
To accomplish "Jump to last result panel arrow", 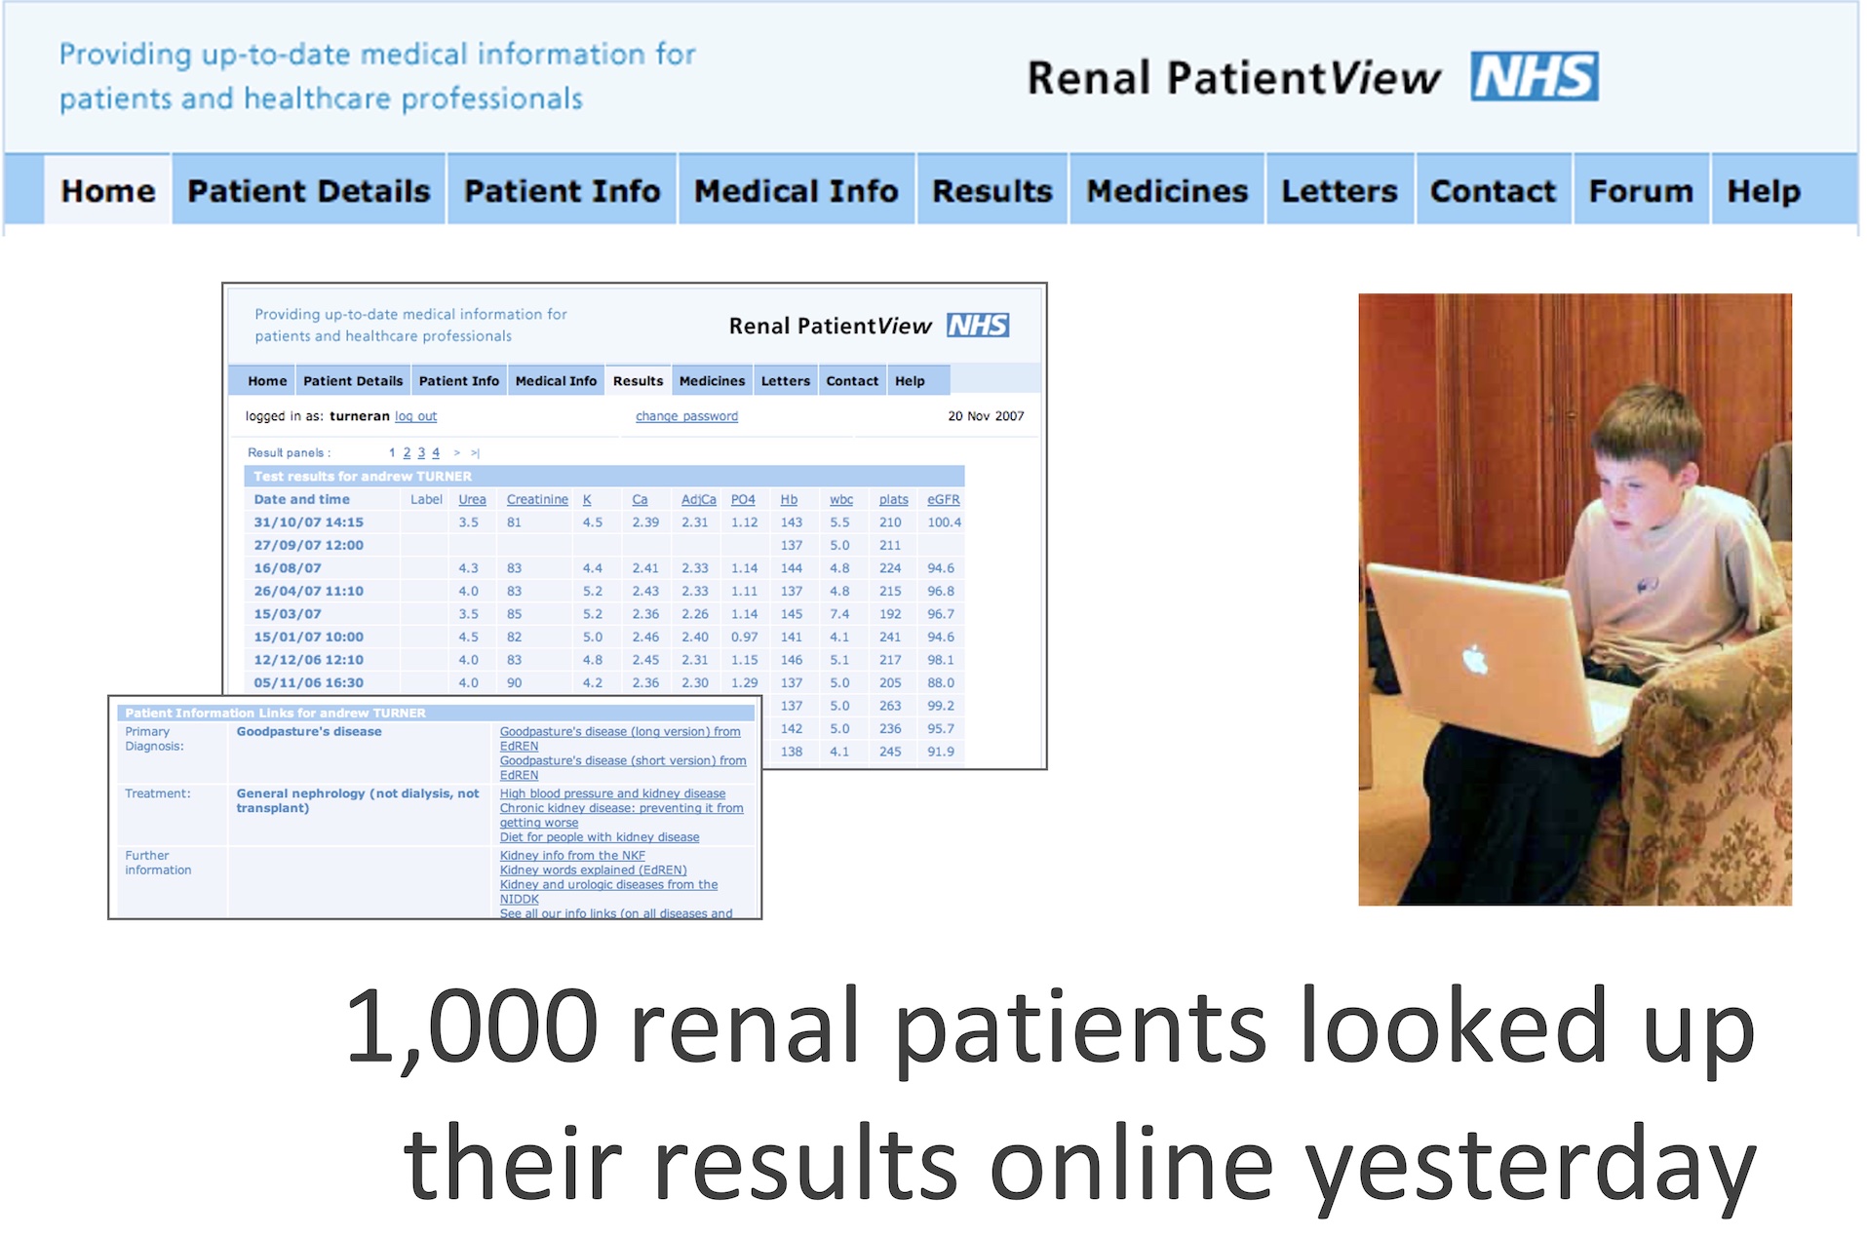I will tap(476, 453).
